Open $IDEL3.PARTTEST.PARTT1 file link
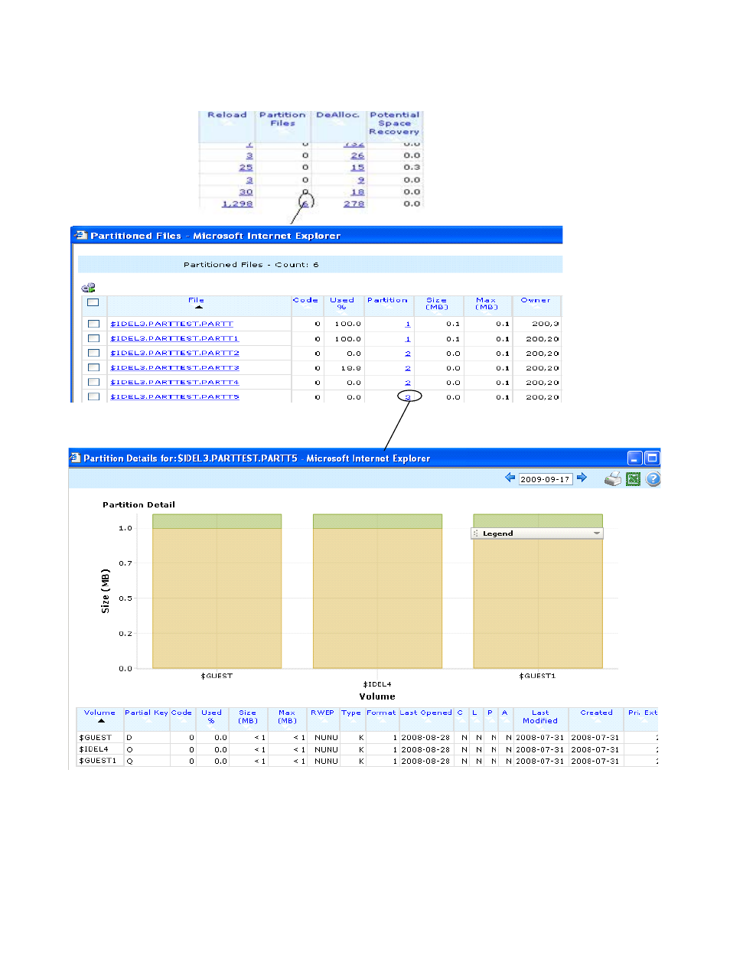The height and width of the screenshot is (972, 730). coord(174,338)
